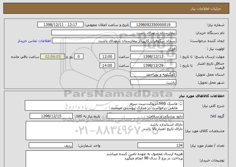
Task: Click the announcement date field 1398/12/11 - 12:17
Action: click(x=60, y=25)
